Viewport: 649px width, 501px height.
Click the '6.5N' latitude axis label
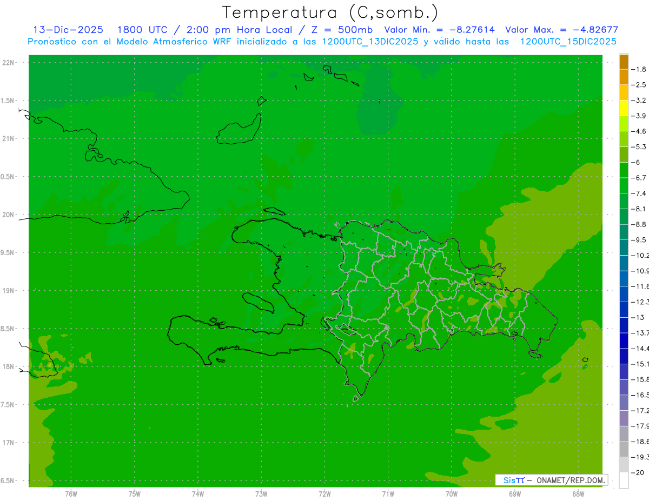coord(8,480)
